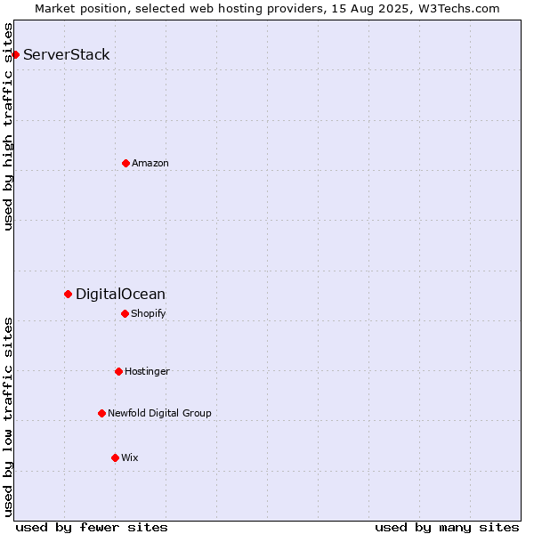The width and height of the screenshot is (534, 534).
Task: Click the 'used by low traffic sites' label
Action: click(x=7, y=417)
